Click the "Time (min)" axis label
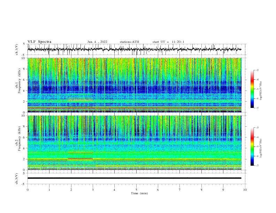The height and width of the screenshot is (213, 276). 139,193
